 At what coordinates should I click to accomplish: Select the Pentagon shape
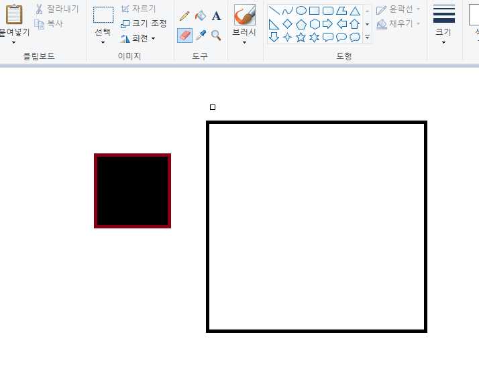coord(301,24)
